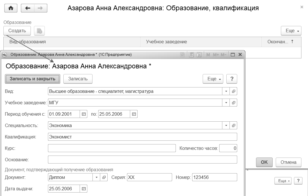Open the Учебное заведение item via its open icon

tap(233, 103)
